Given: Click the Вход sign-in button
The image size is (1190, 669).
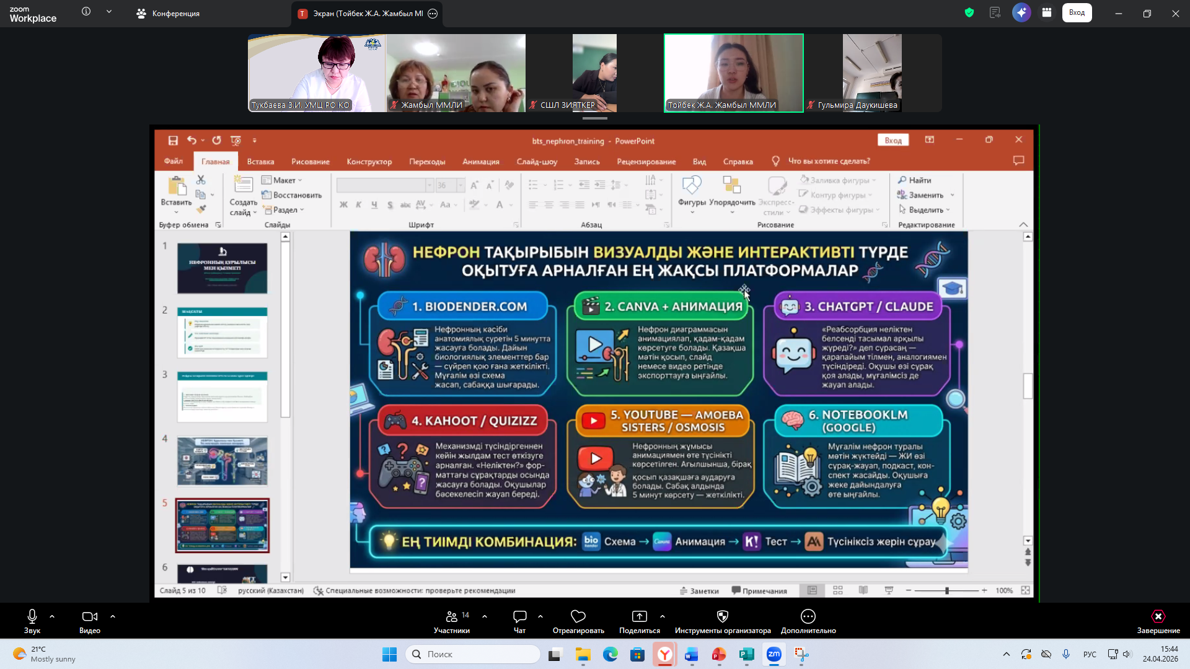Looking at the screenshot, I should (1077, 12).
